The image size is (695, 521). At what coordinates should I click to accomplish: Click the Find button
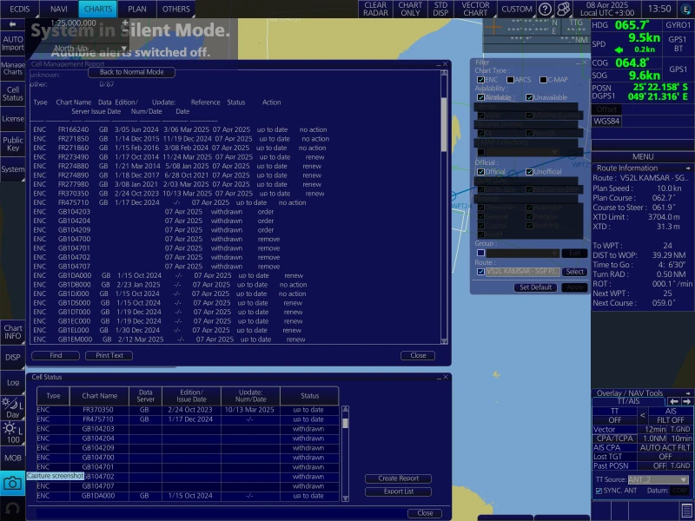56,356
